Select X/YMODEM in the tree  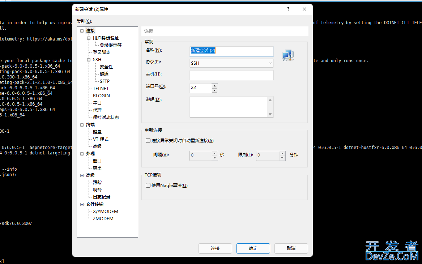pyautogui.click(x=106, y=212)
